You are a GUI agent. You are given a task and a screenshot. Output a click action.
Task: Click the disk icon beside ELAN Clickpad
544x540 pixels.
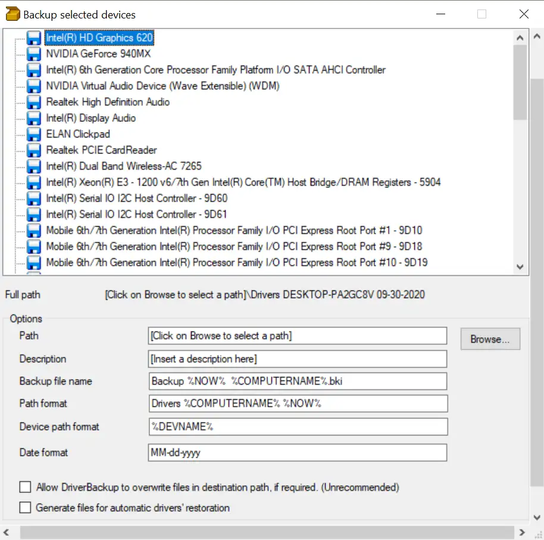(x=34, y=134)
